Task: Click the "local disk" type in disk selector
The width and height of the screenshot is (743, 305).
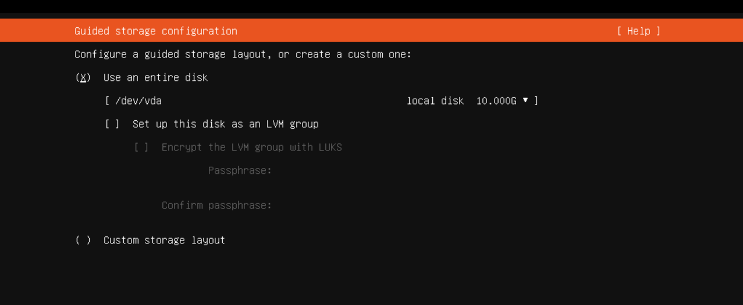Action: 435,101
